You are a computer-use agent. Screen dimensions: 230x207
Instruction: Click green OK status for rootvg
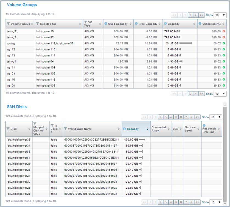coord(224,43)
